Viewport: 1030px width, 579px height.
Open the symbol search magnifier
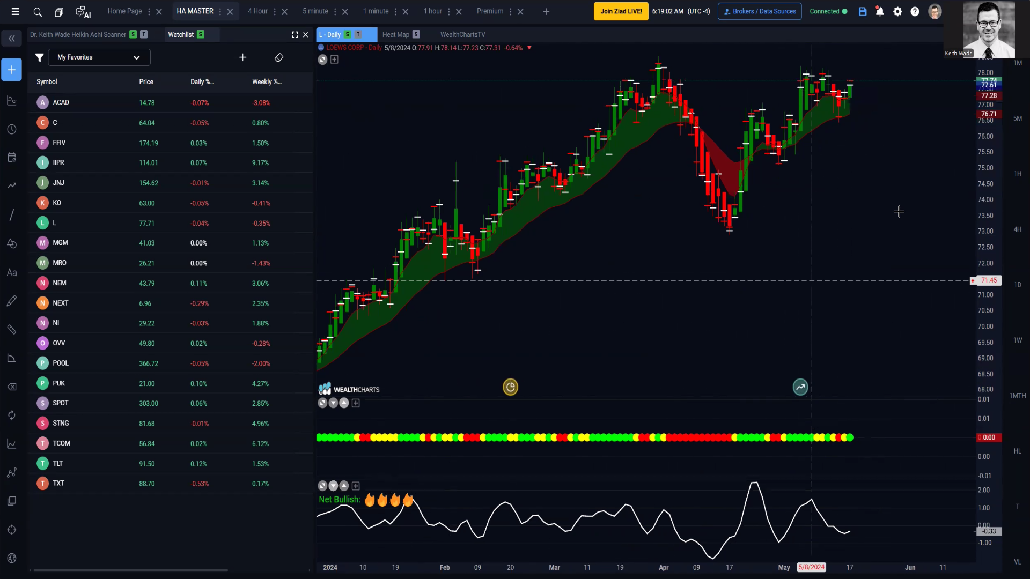[x=38, y=11]
